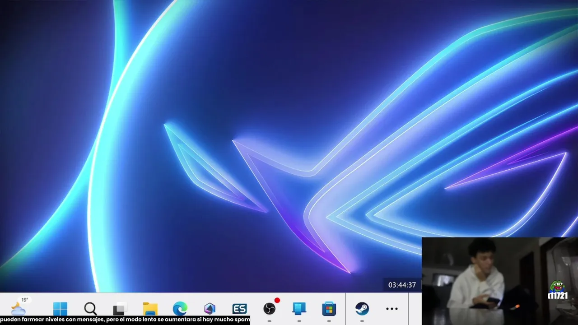Launch File Explorer from the taskbar
The width and height of the screenshot is (578, 325).
click(x=150, y=309)
